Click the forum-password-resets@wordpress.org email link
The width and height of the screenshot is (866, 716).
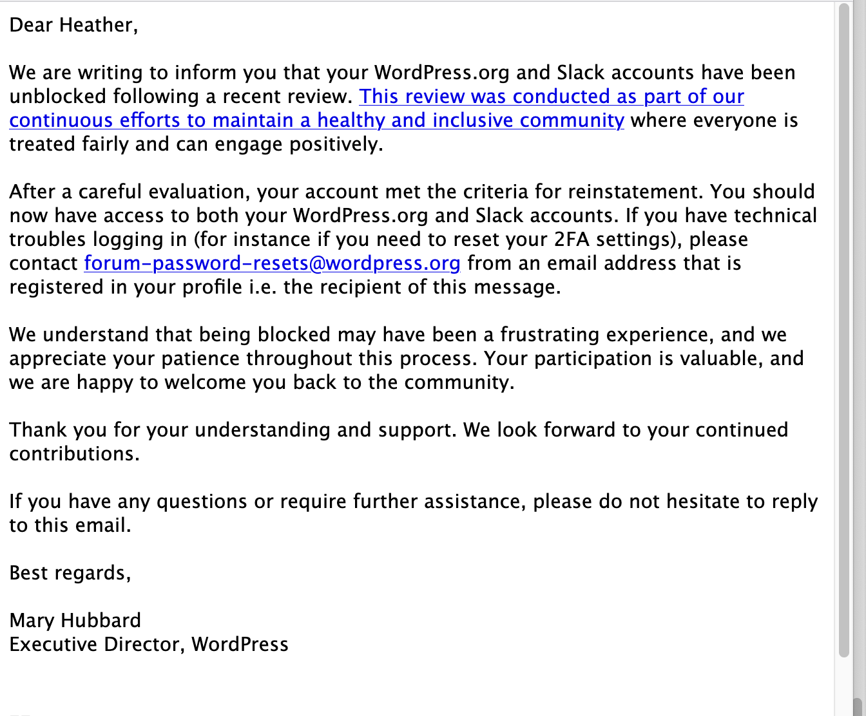(272, 263)
